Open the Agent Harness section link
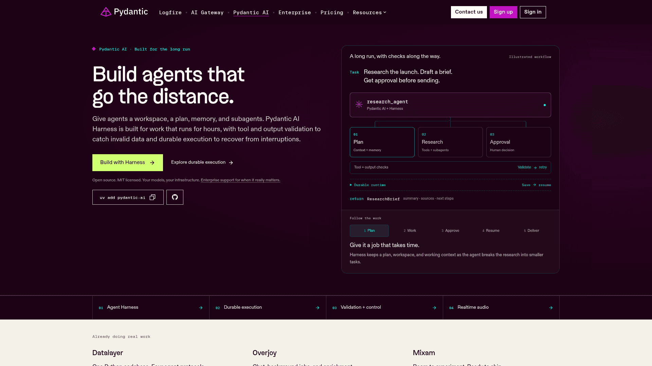 (x=151, y=307)
